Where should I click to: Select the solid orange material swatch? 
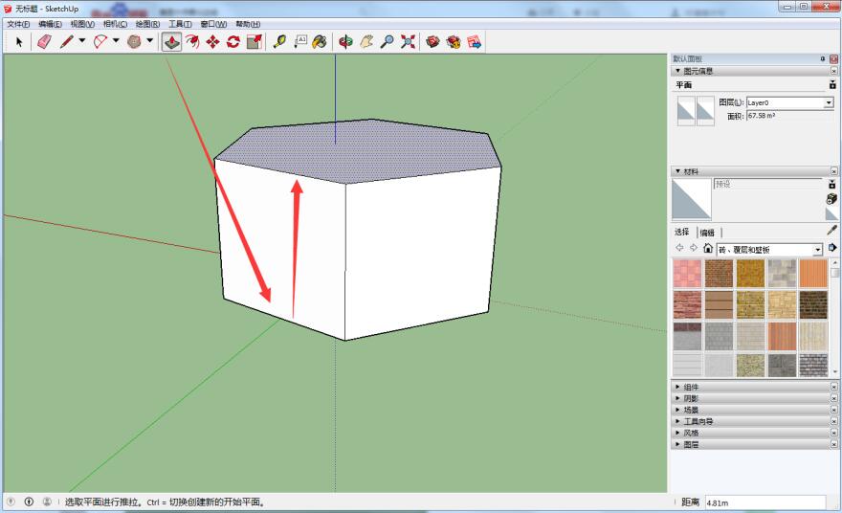(812, 273)
